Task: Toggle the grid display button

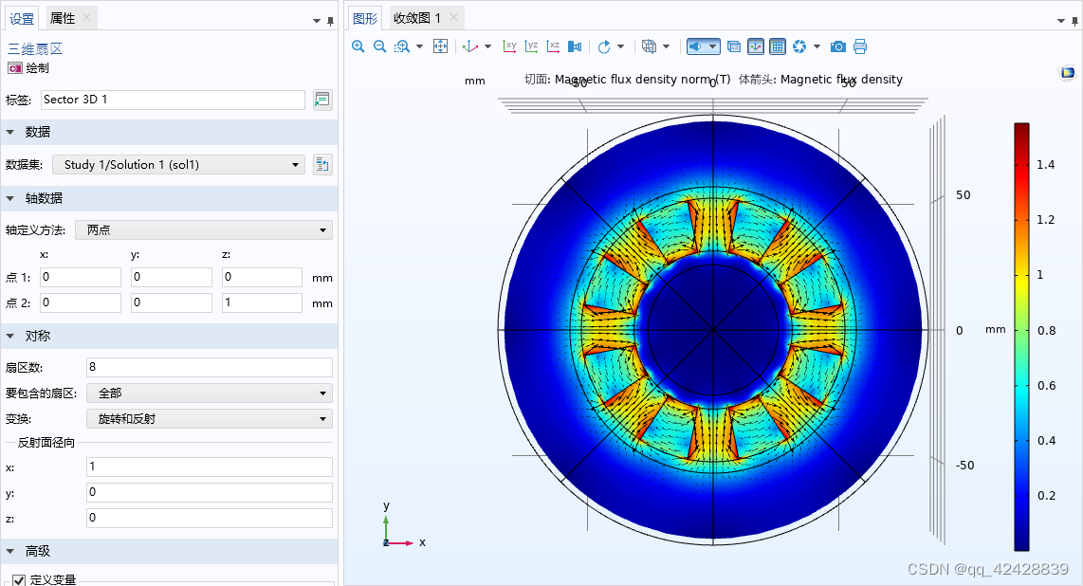Action: point(778,46)
